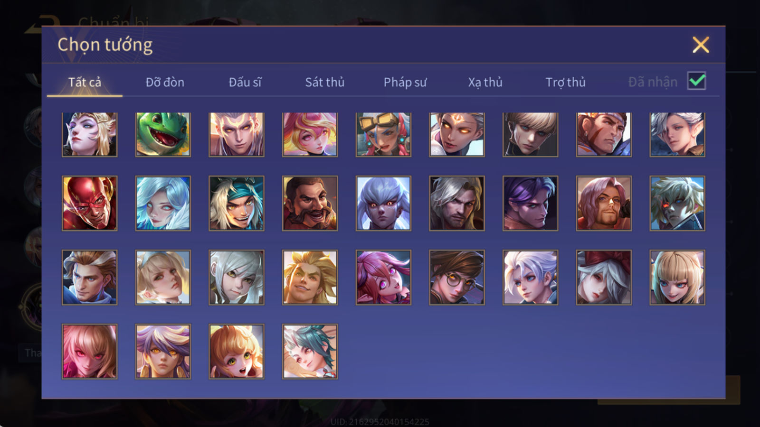Viewport: 760px width, 427px height.
Task: Open the Đấu sĩ tab
Action: click(245, 82)
